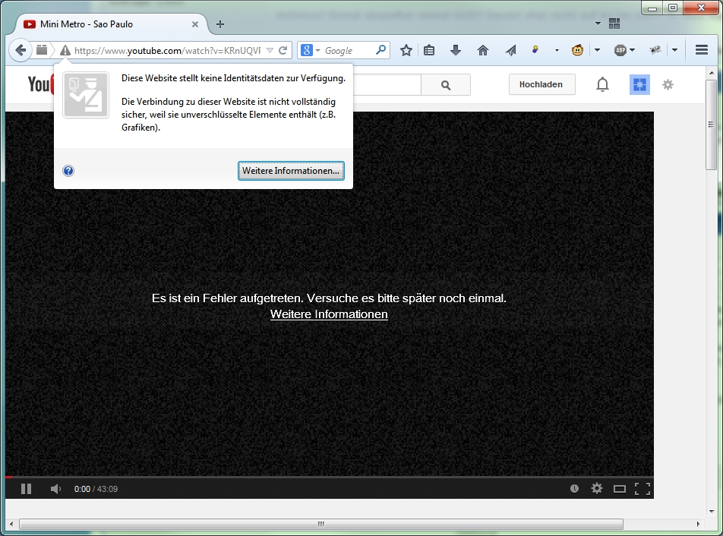Image resolution: width=723 pixels, height=536 pixels.
Task: Mute the video via speaker icon
Action: (55, 489)
